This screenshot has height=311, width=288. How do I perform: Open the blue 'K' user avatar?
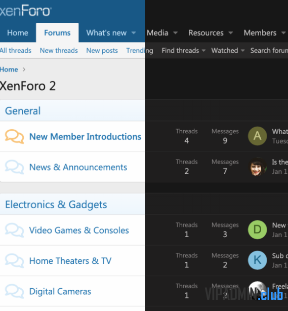(257, 260)
